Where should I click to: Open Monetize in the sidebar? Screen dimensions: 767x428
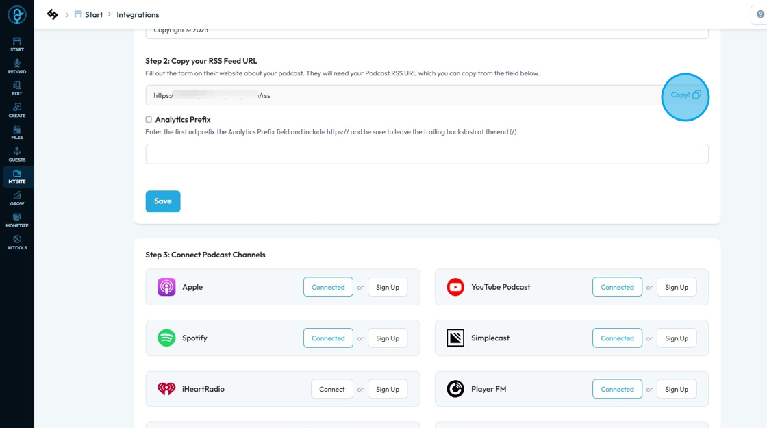click(17, 221)
